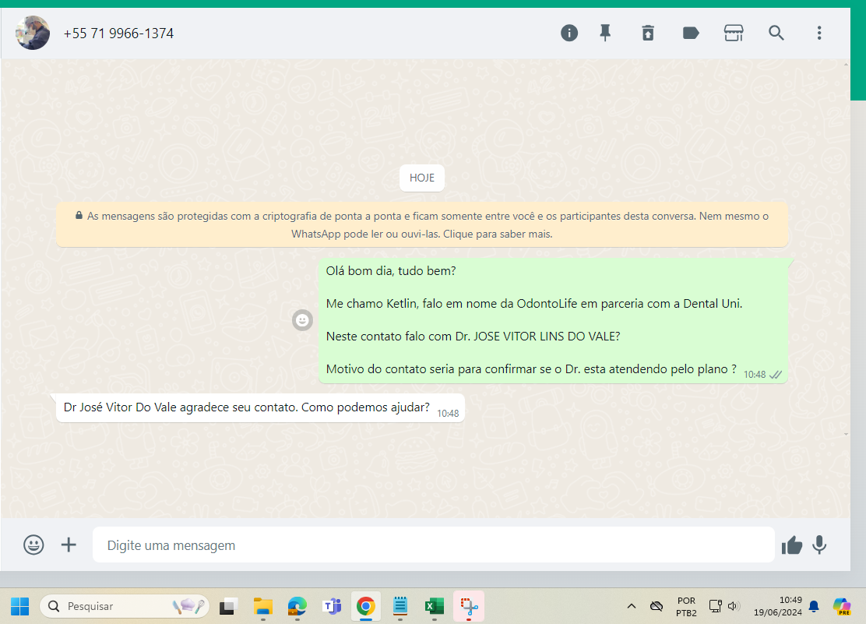Open the Notepad app on taskbar
The height and width of the screenshot is (624, 866).
pos(400,606)
